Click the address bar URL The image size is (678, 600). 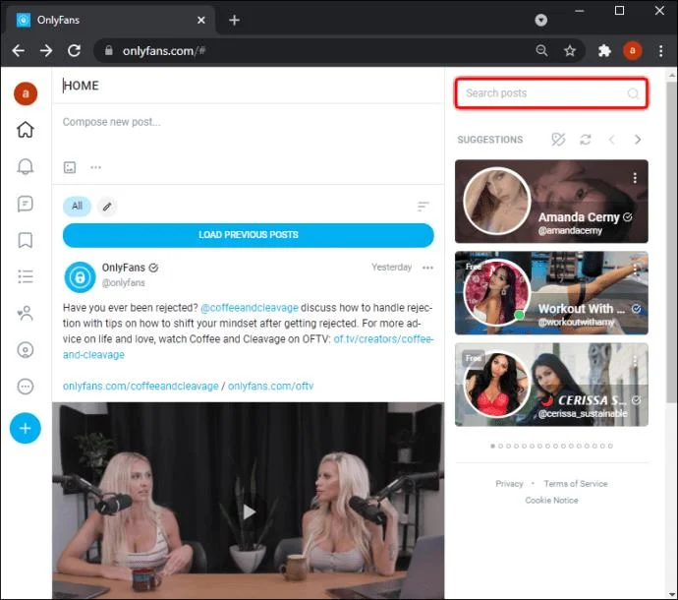164,51
